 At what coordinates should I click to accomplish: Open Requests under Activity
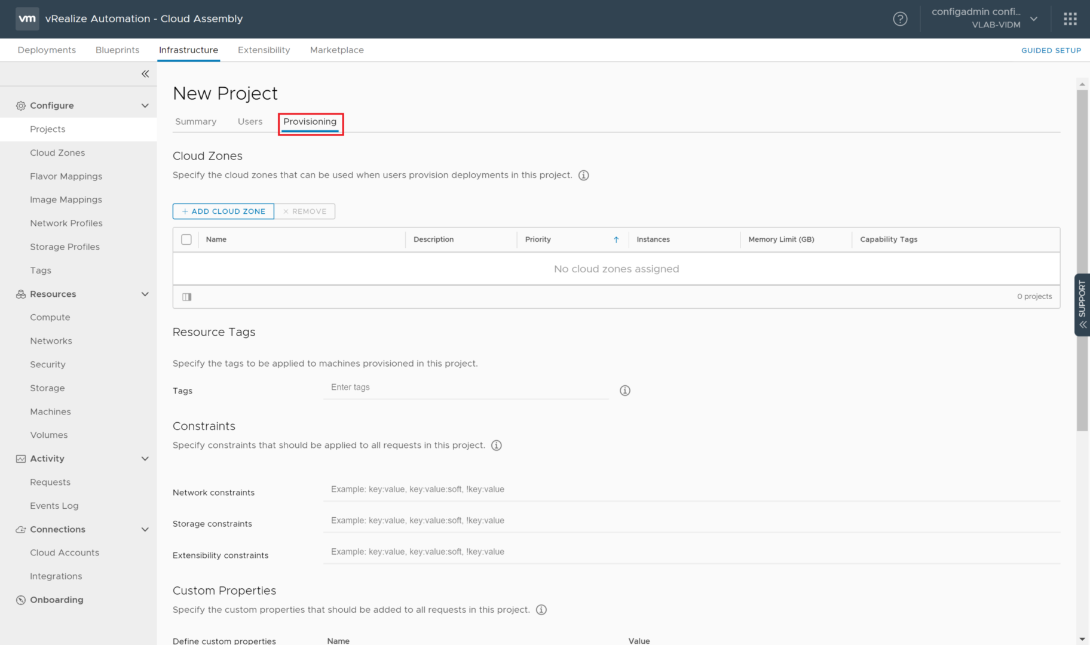(50, 482)
